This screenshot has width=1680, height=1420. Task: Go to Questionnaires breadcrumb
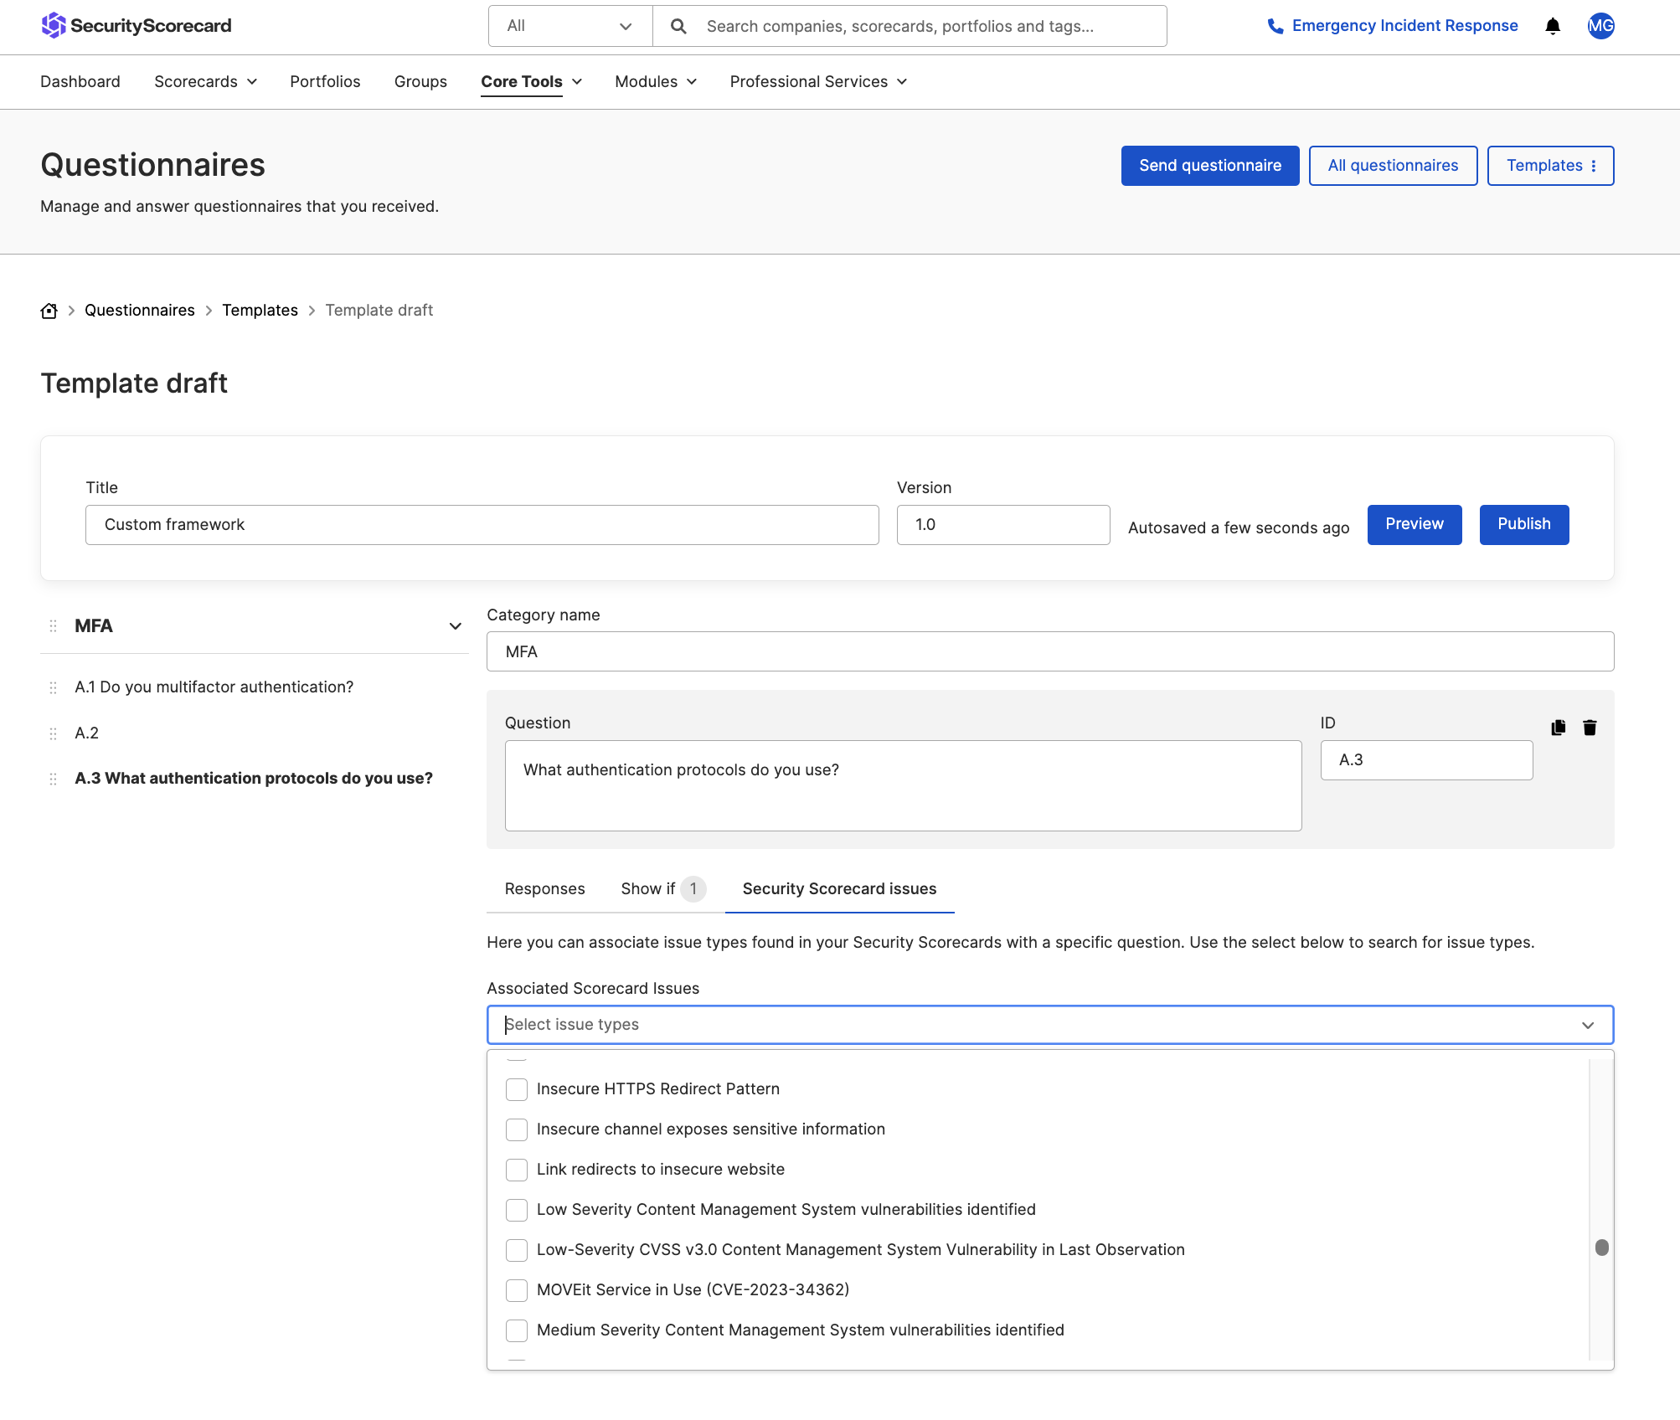140,311
